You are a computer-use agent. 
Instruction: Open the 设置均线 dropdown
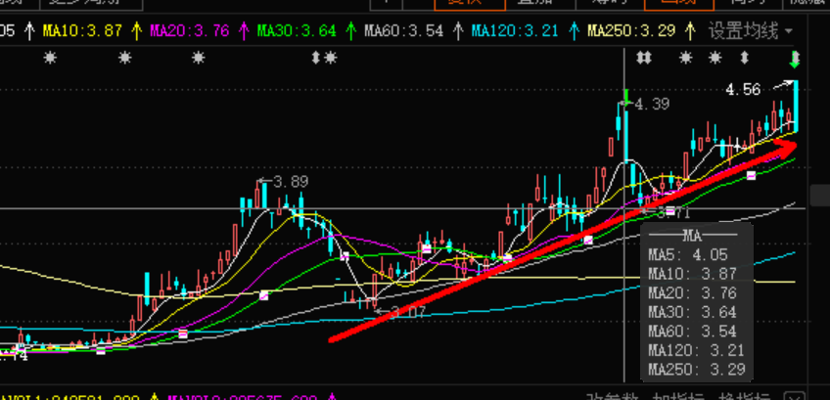(x=749, y=31)
